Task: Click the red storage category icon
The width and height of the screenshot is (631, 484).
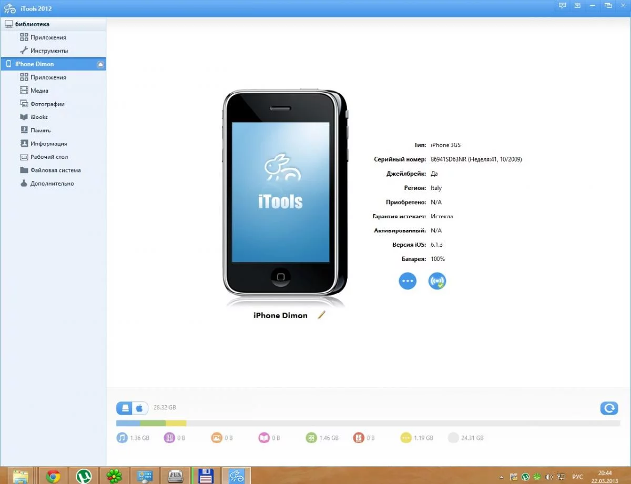Action: 359,438
